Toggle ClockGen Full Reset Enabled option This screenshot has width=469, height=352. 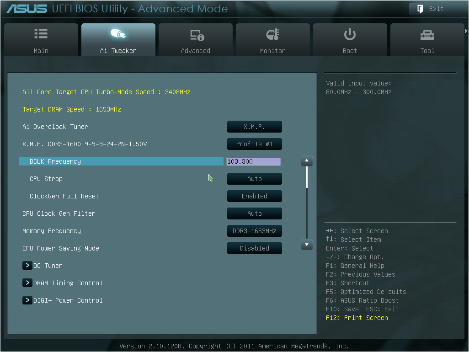pos(255,196)
